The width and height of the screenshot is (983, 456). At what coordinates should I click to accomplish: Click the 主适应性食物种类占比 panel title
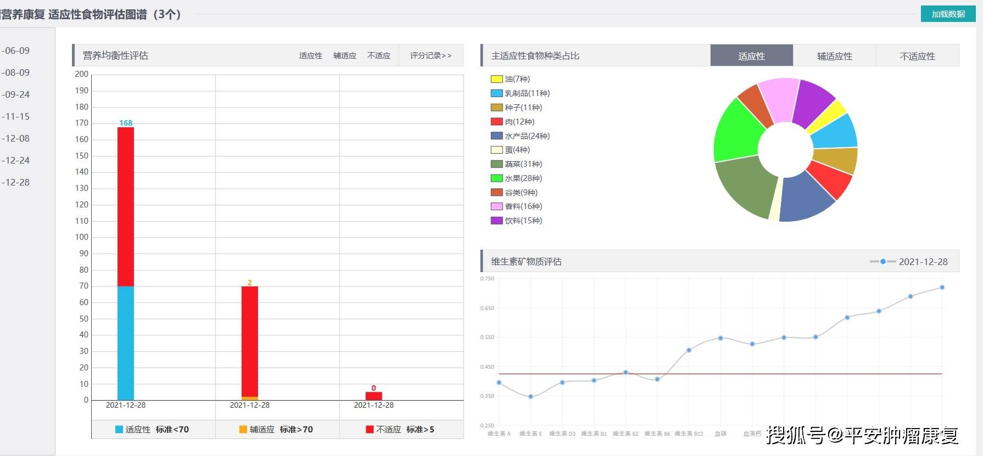[x=535, y=55]
